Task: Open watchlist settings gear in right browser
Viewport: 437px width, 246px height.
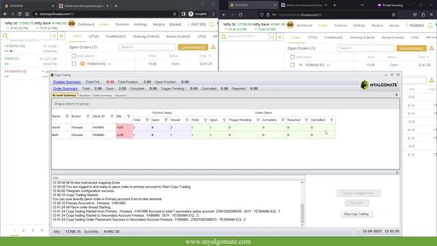Action: [x=280, y=37]
